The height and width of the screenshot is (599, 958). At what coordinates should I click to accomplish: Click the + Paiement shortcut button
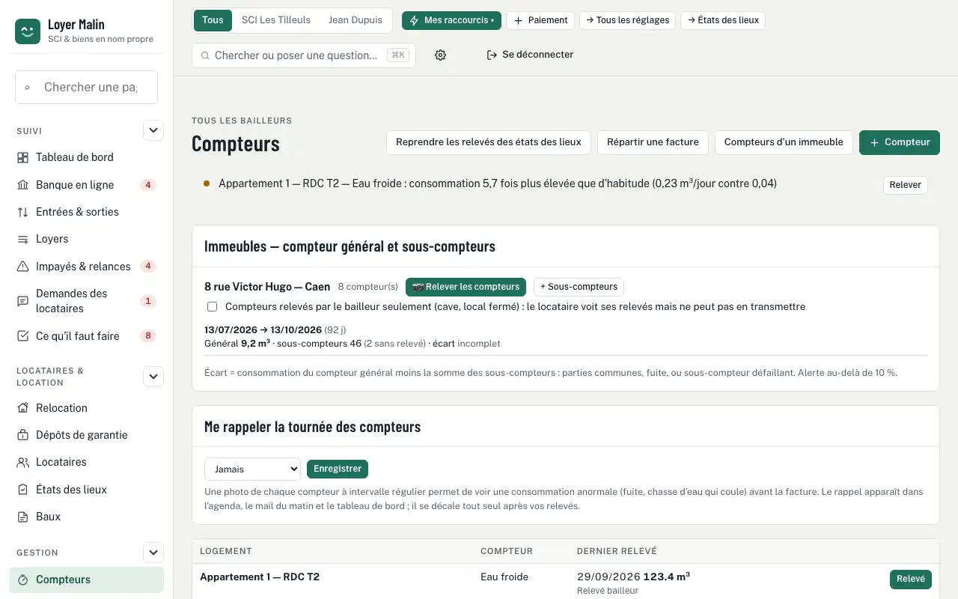[540, 20]
